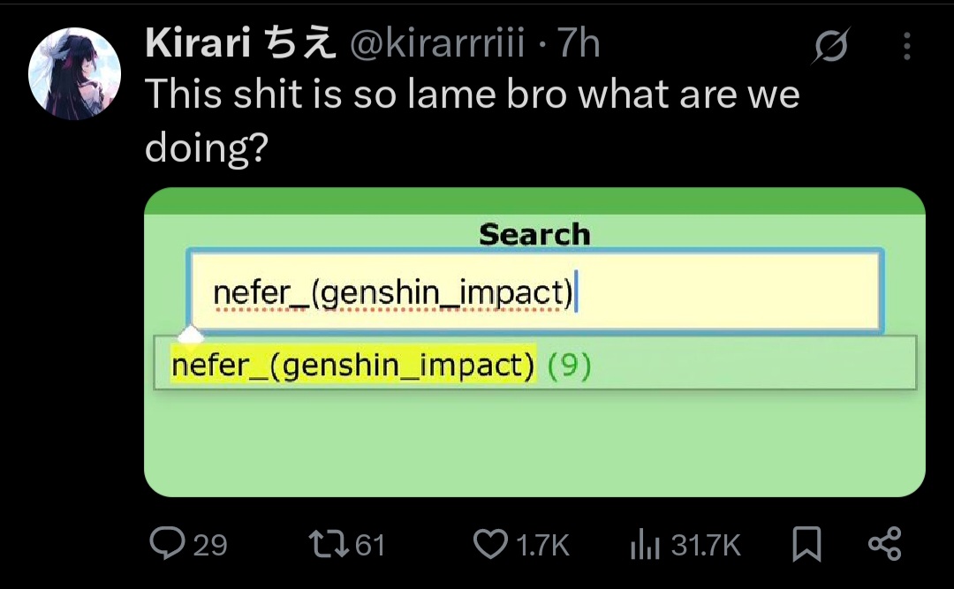Click the 7h timestamp
The height and width of the screenshot is (589, 954).
pos(579,44)
